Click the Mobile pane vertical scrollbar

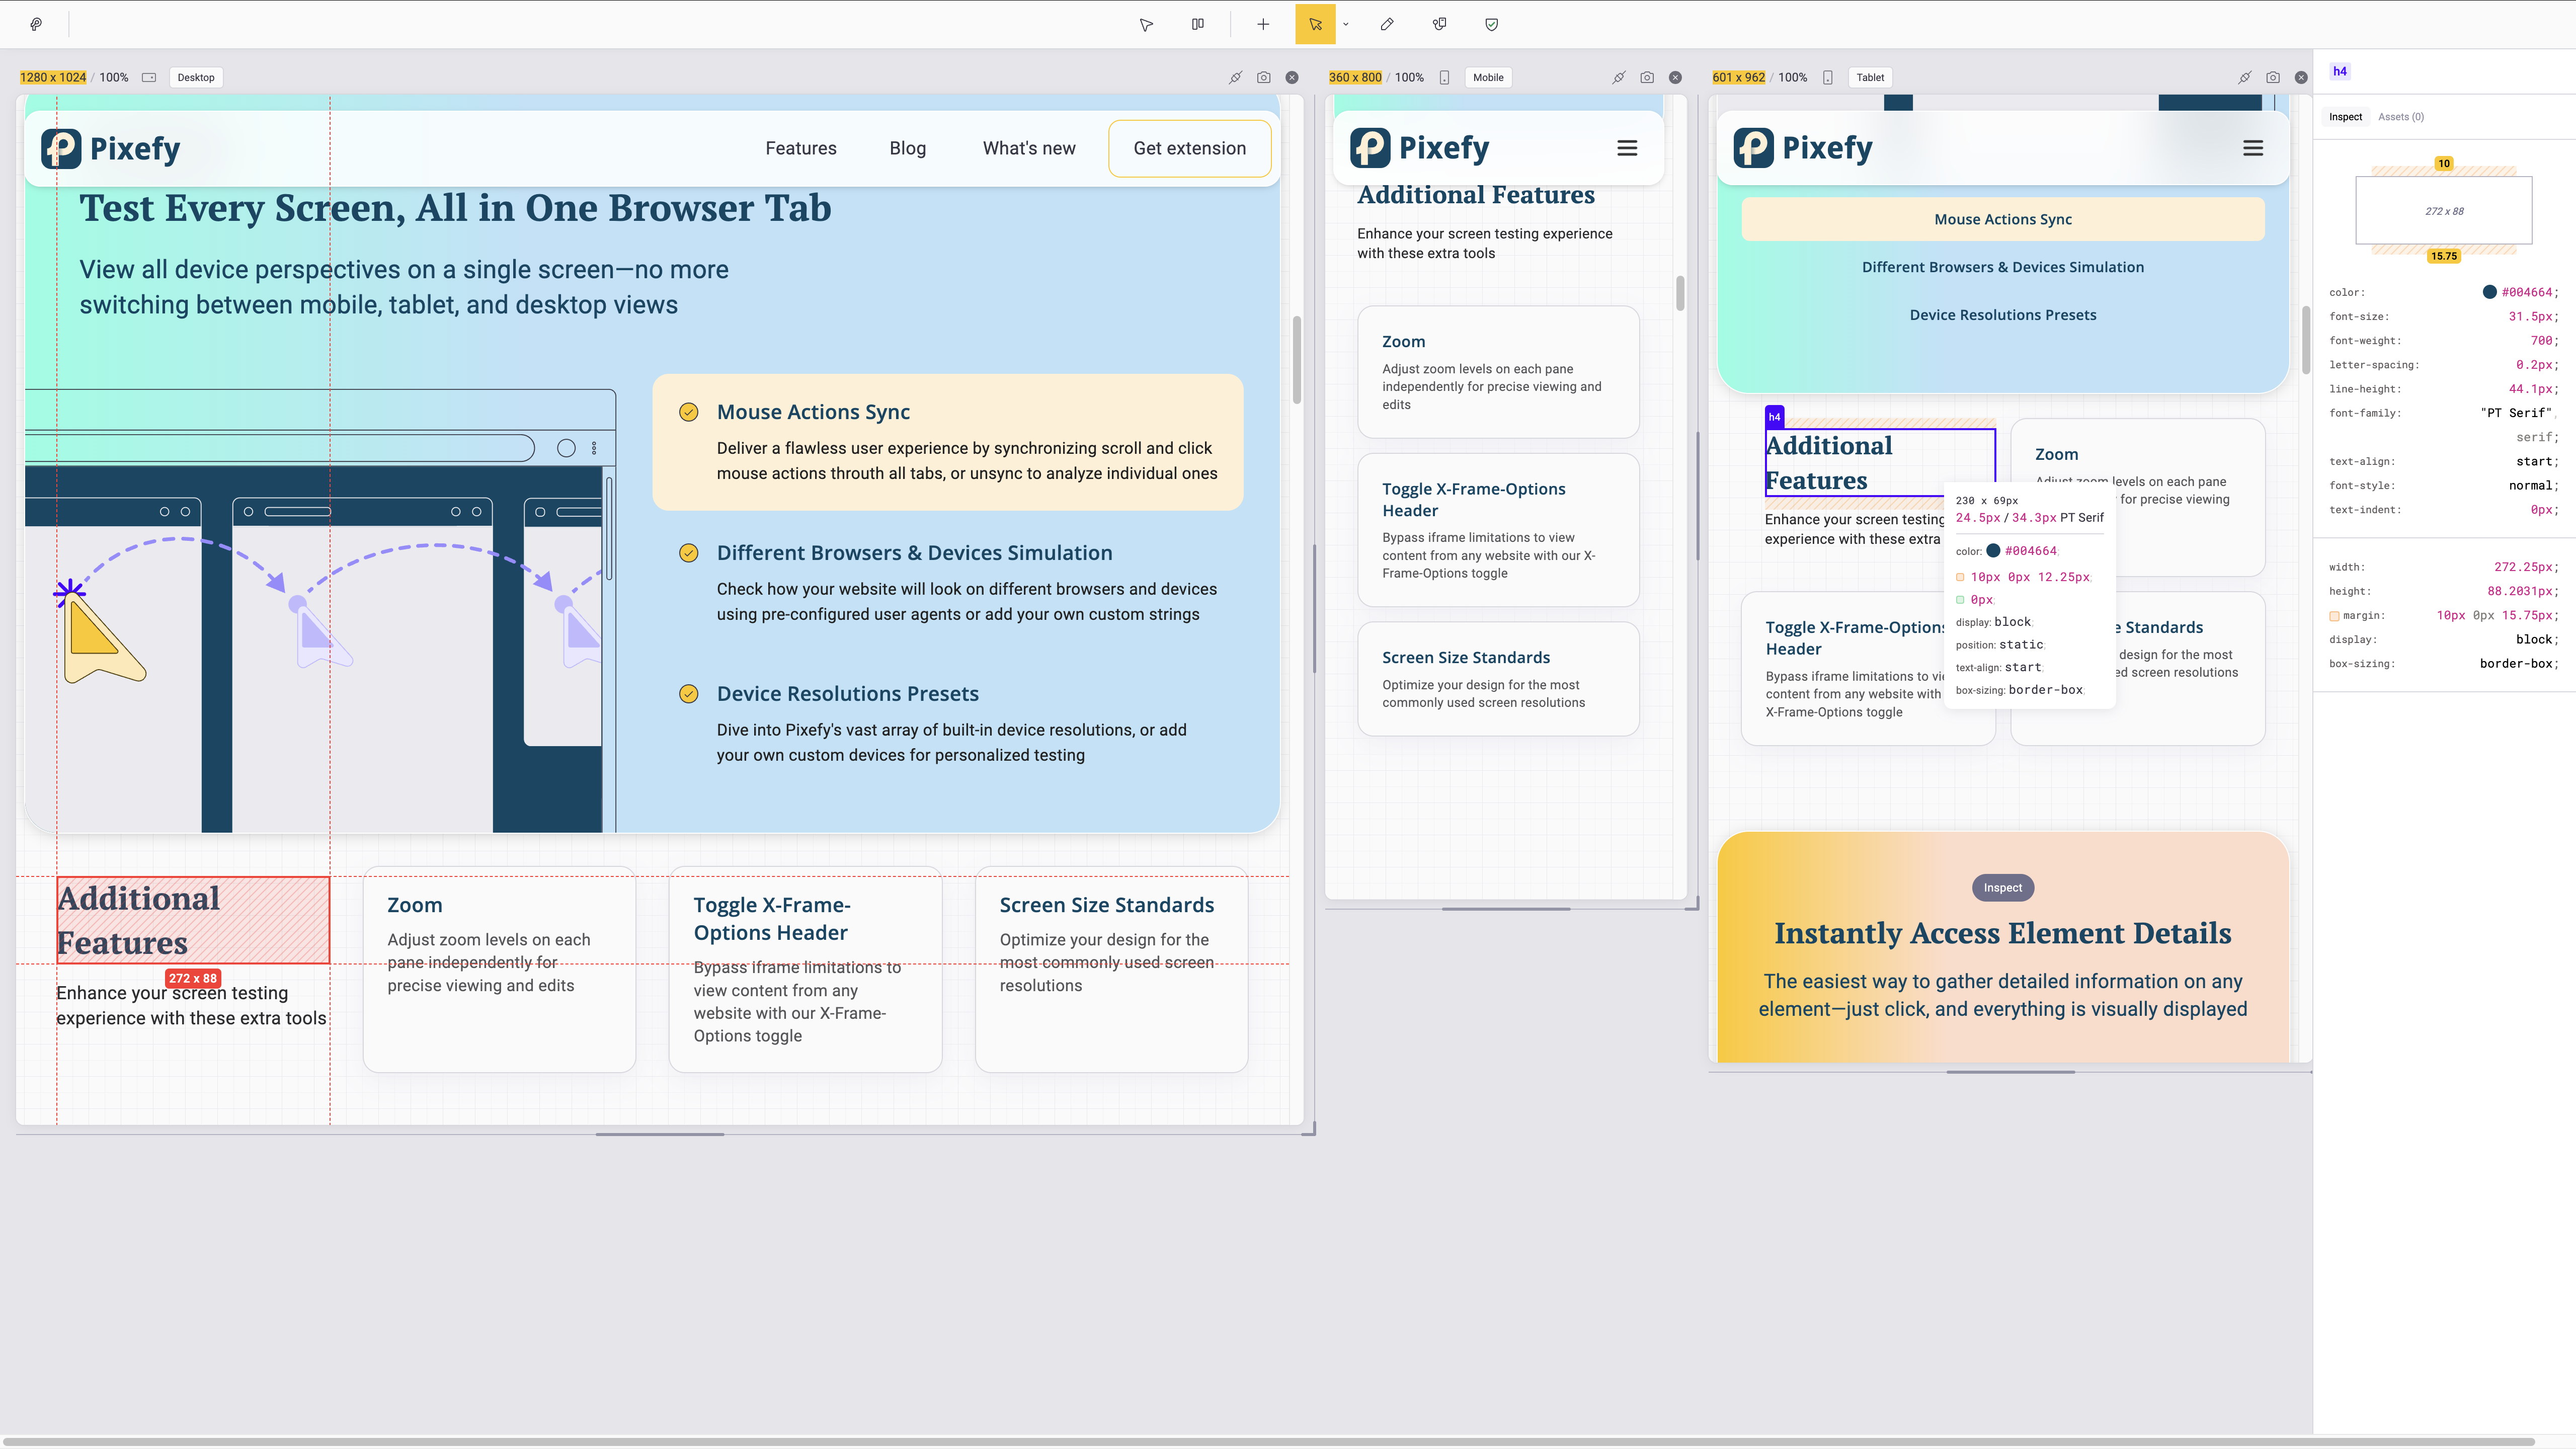(1680, 293)
